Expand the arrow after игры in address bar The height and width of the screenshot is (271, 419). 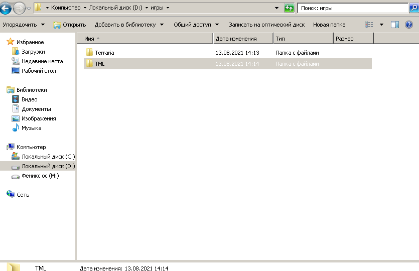168,8
